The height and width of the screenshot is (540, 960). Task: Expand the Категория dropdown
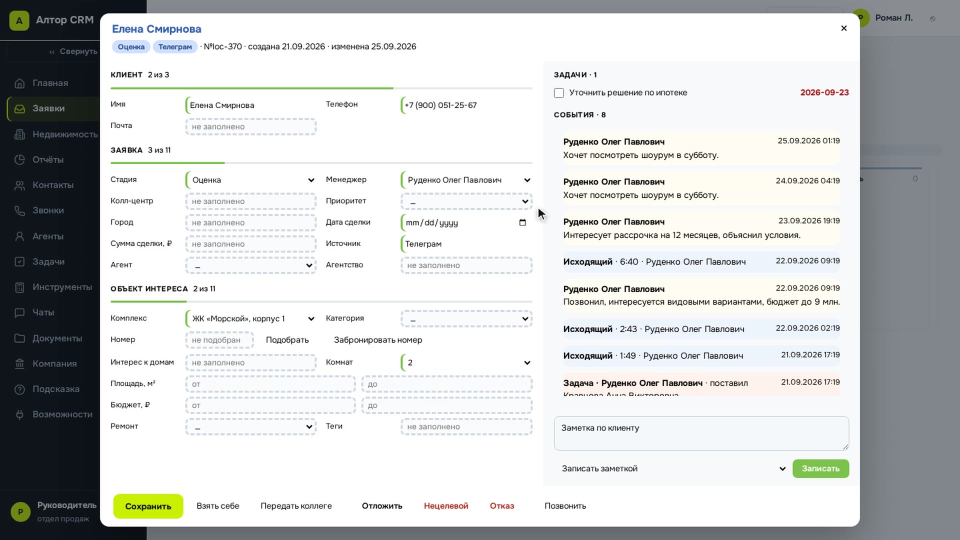pos(466,318)
